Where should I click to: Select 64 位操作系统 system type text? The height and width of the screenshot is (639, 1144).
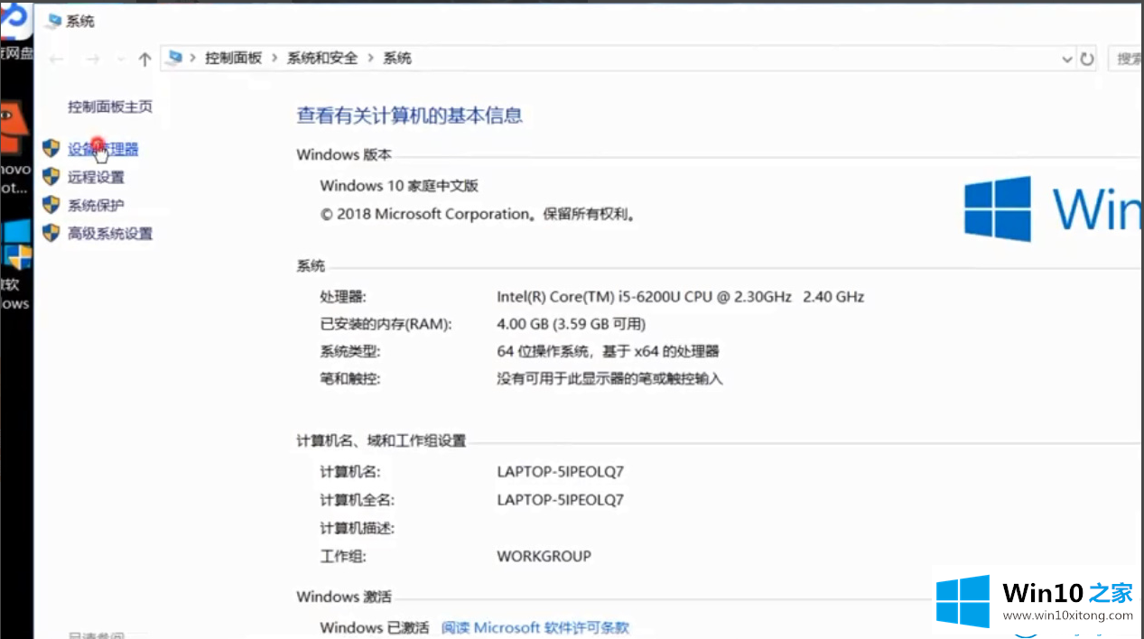608,351
